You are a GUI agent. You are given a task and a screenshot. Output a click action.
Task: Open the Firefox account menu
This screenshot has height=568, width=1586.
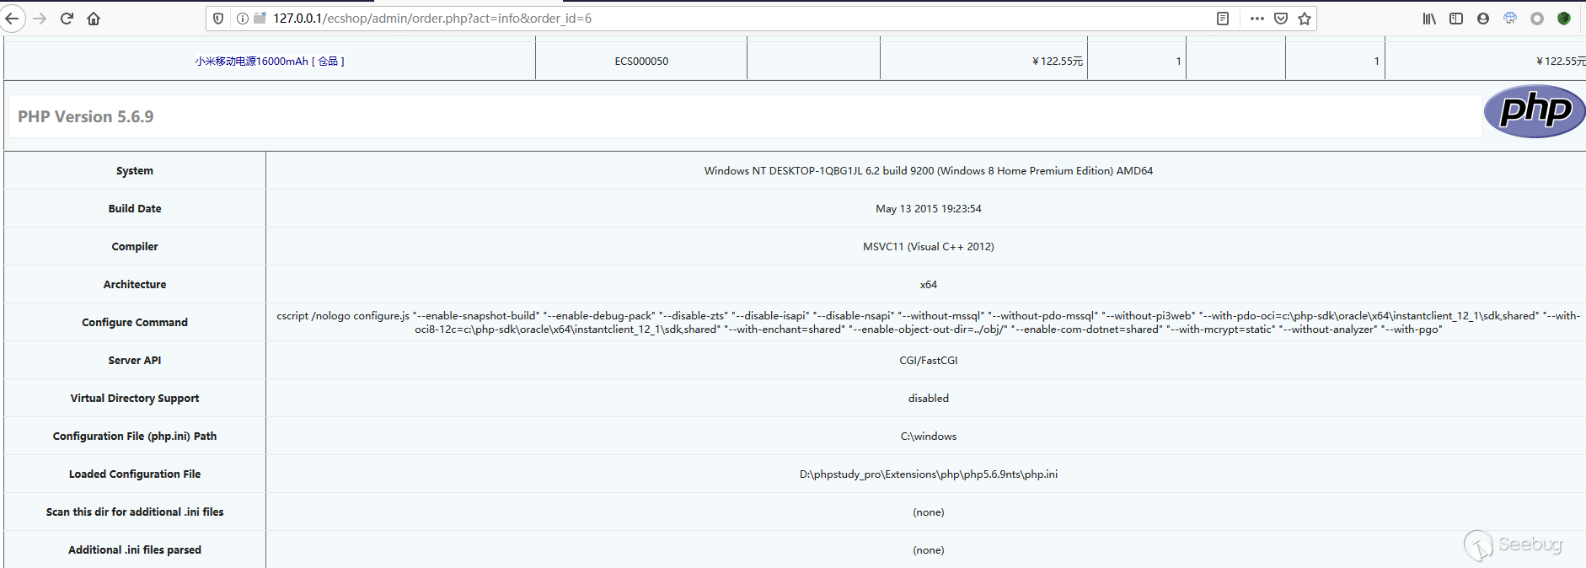coord(1483,19)
